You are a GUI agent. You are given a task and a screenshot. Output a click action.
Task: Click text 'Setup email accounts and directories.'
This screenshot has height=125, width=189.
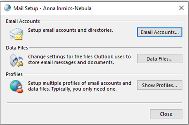coord(70,30)
